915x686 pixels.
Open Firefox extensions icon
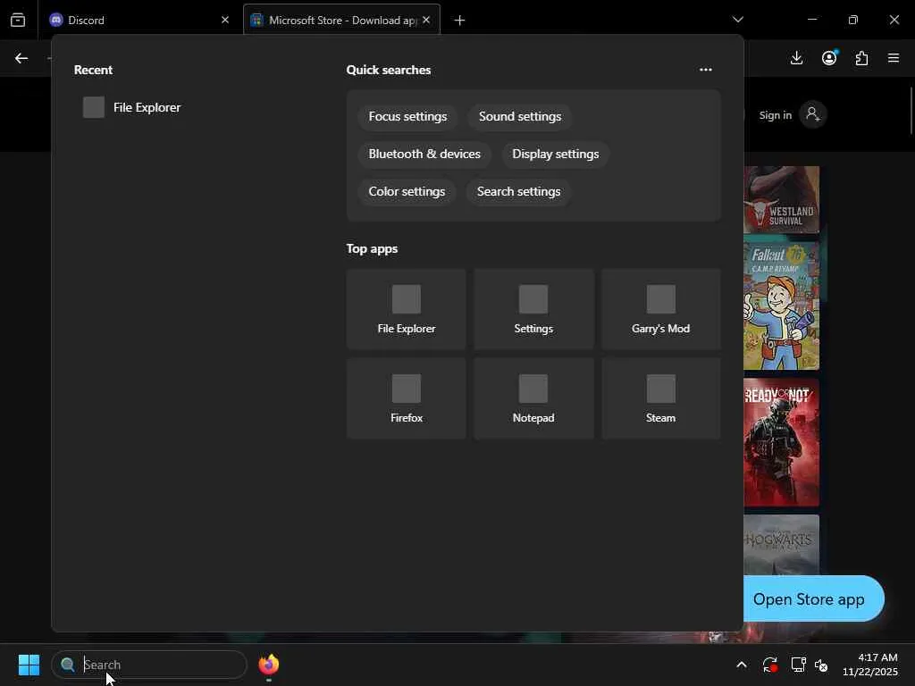coord(861,58)
